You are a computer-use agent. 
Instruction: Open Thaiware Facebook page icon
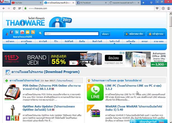(11, 32)
